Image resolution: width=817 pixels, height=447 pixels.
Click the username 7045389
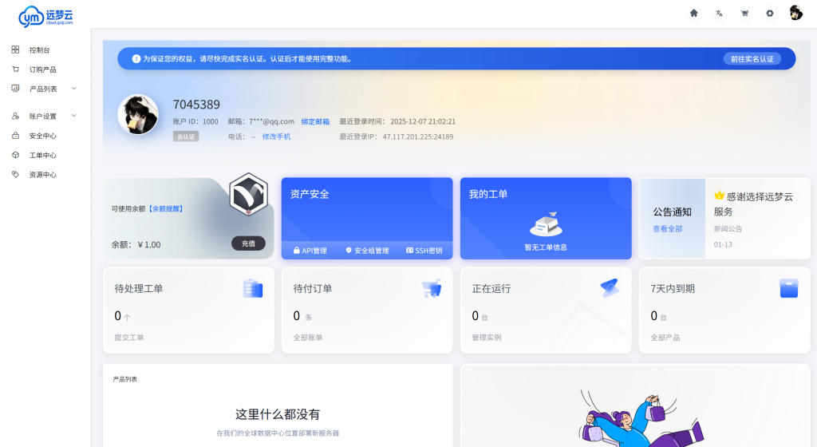point(196,105)
